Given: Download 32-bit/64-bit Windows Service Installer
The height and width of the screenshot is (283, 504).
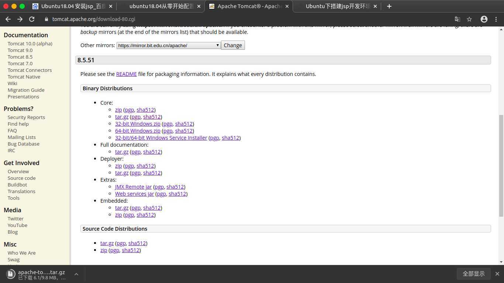Looking at the screenshot, I should (x=161, y=138).
